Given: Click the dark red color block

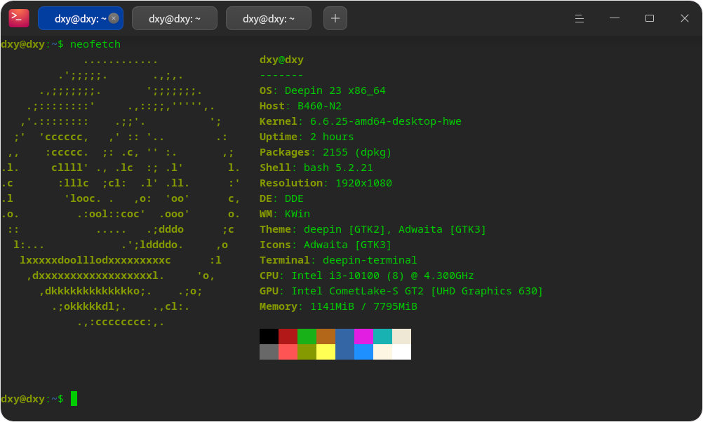Looking at the screenshot, I should pyautogui.click(x=288, y=336).
